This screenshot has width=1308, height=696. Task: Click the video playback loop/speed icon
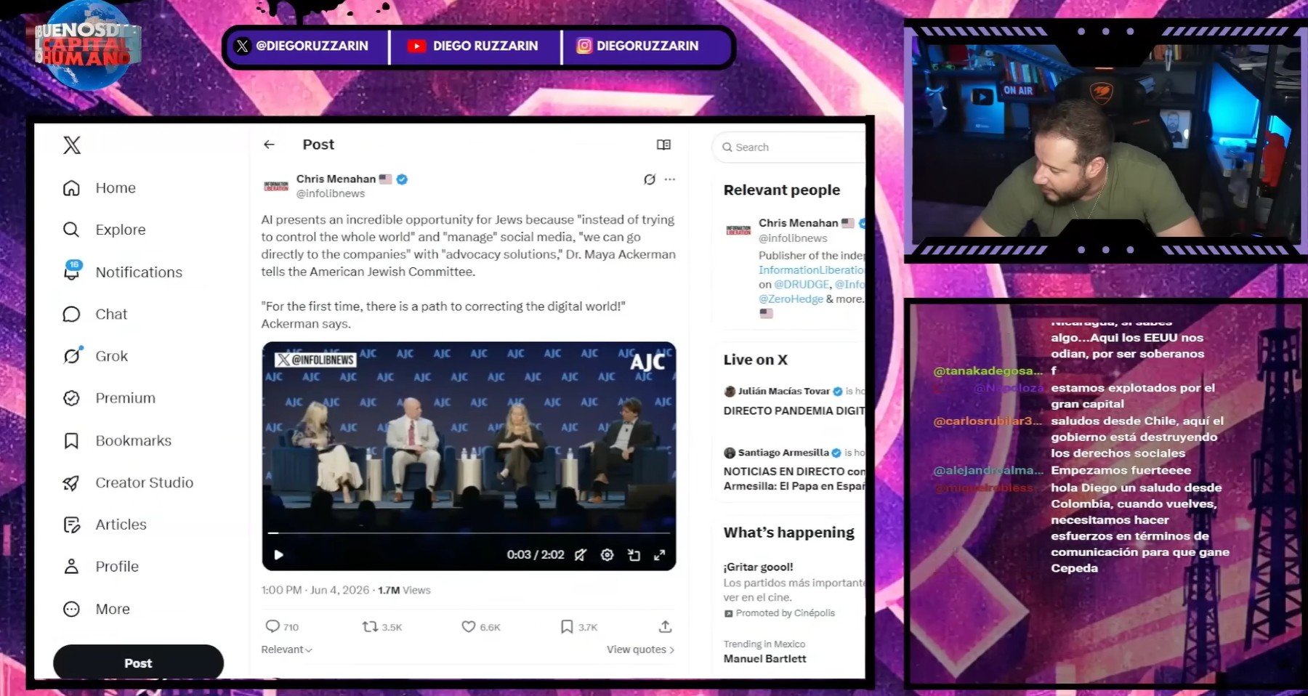(x=634, y=555)
